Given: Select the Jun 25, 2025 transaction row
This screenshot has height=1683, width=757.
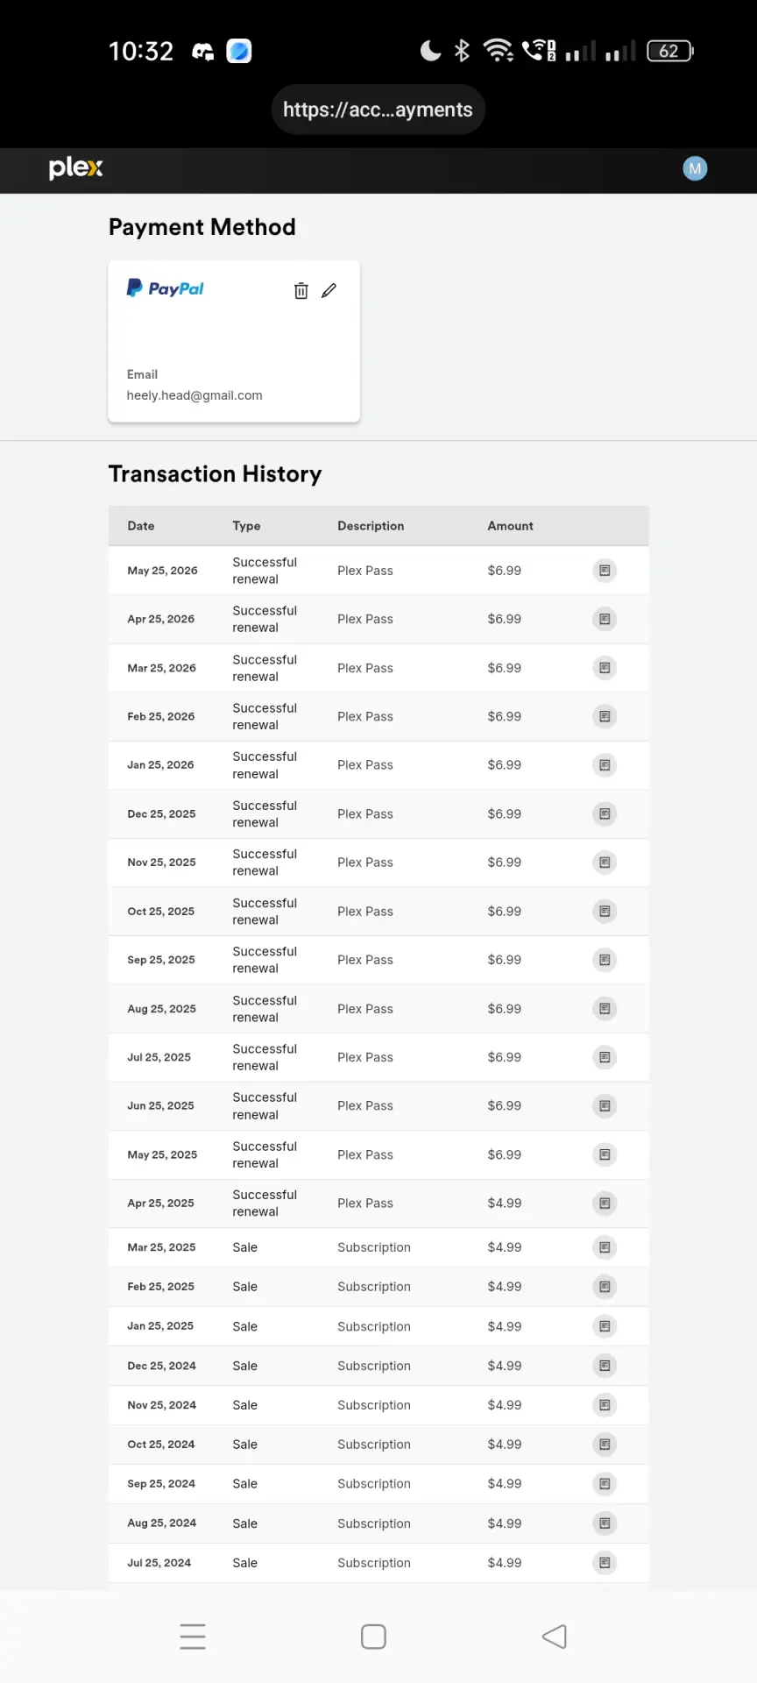Looking at the screenshot, I should click(x=378, y=1106).
